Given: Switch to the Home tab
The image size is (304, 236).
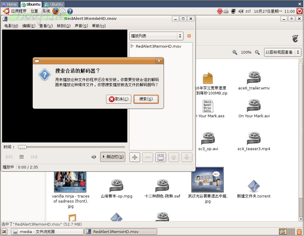Looking at the screenshot, I should [9, 4].
